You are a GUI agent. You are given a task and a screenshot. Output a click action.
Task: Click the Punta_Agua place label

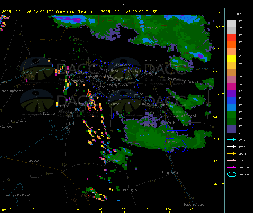coord(128,190)
